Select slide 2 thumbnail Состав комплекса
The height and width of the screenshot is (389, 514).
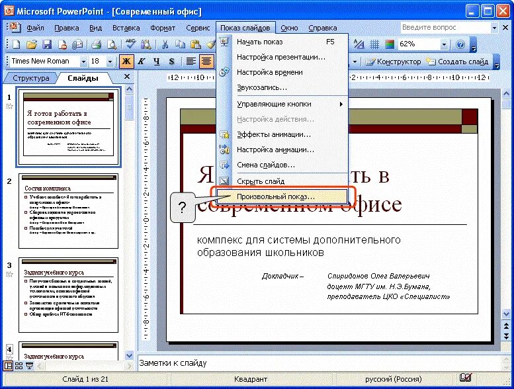[x=69, y=211]
